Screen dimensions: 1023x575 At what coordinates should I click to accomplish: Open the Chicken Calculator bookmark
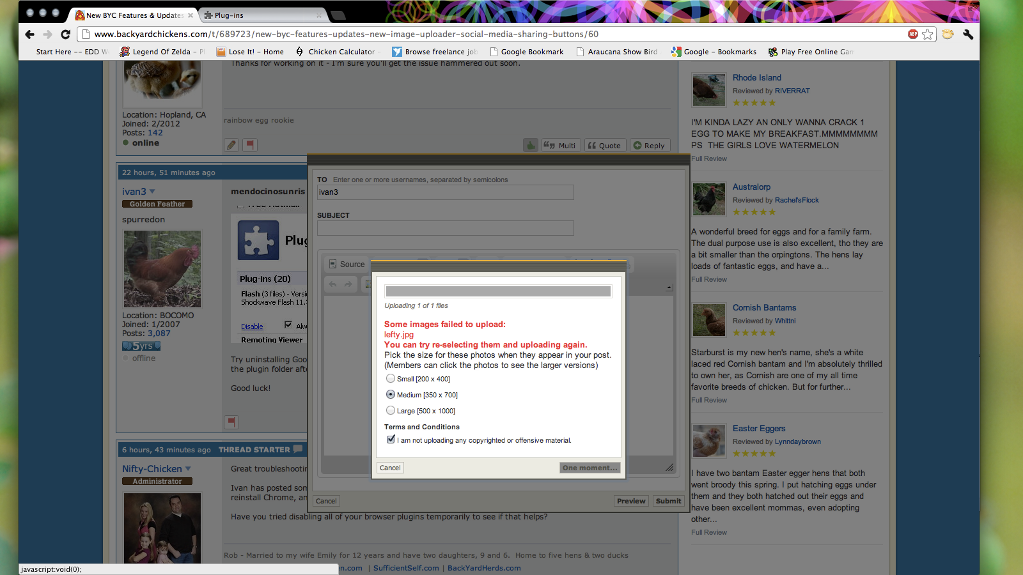pos(341,52)
